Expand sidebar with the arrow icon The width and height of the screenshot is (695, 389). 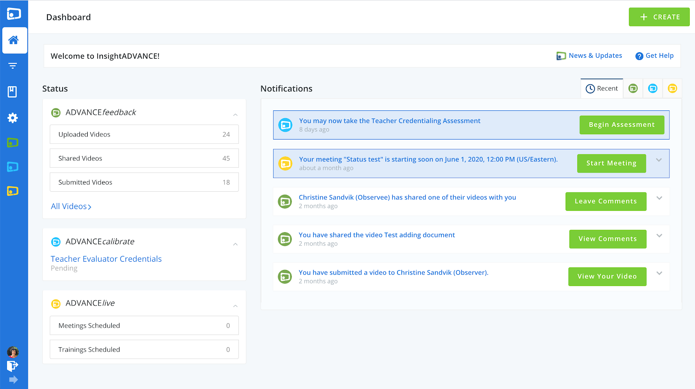[13, 380]
